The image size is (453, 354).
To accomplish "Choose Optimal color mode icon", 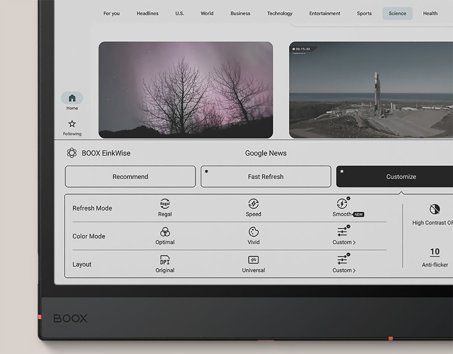I will [165, 232].
